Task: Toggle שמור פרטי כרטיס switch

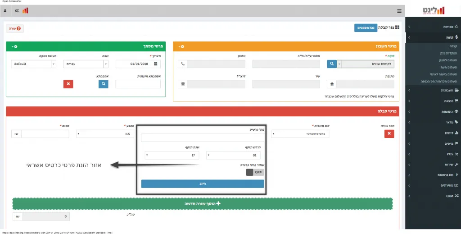Action: pyautogui.click(x=255, y=172)
